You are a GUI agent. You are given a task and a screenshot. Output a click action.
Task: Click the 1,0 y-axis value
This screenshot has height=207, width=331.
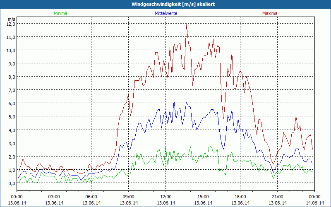[x=12, y=170]
